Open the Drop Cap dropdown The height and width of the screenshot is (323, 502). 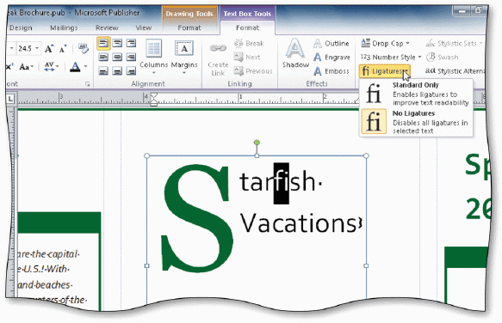[x=385, y=43]
